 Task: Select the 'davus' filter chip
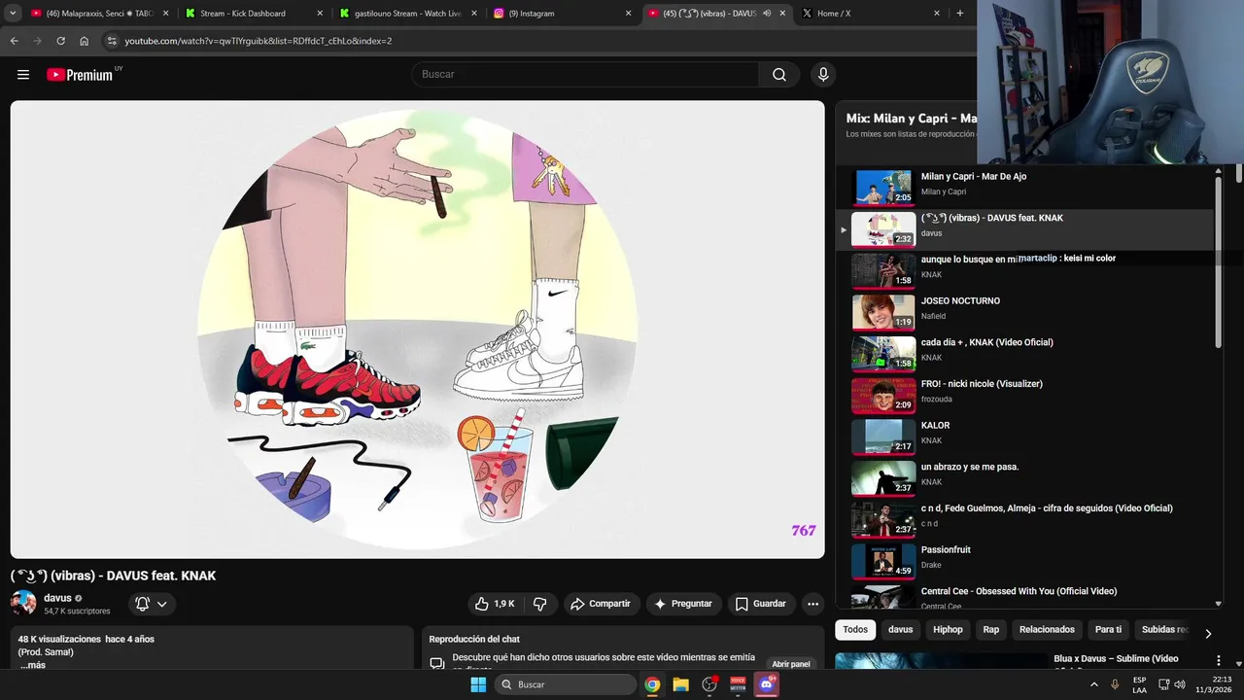900,630
